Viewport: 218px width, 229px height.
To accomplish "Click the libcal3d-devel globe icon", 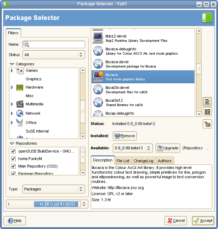I will click(98, 90).
